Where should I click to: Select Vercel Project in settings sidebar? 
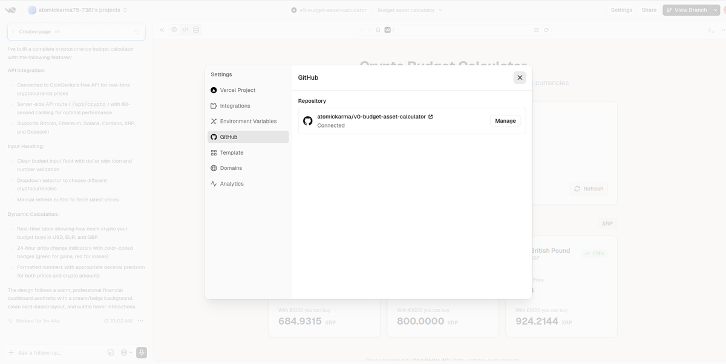[248, 90]
